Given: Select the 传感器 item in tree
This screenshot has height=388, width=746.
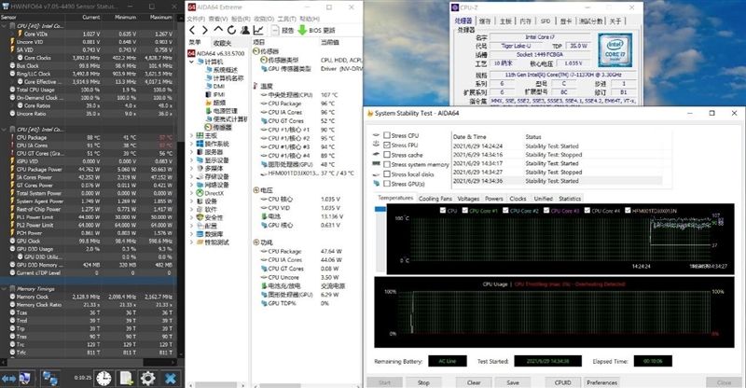Looking at the screenshot, I should 220,126.
